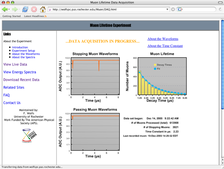Open the Experiment Setup link

click(24, 50)
